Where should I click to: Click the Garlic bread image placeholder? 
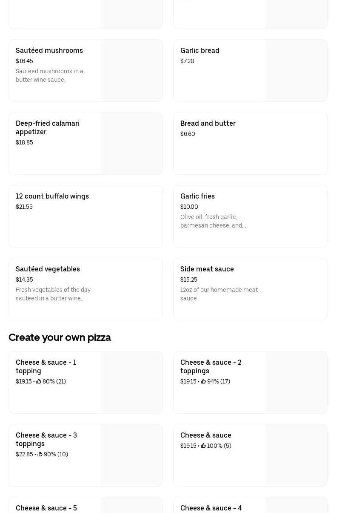pyautogui.click(x=296, y=71)
